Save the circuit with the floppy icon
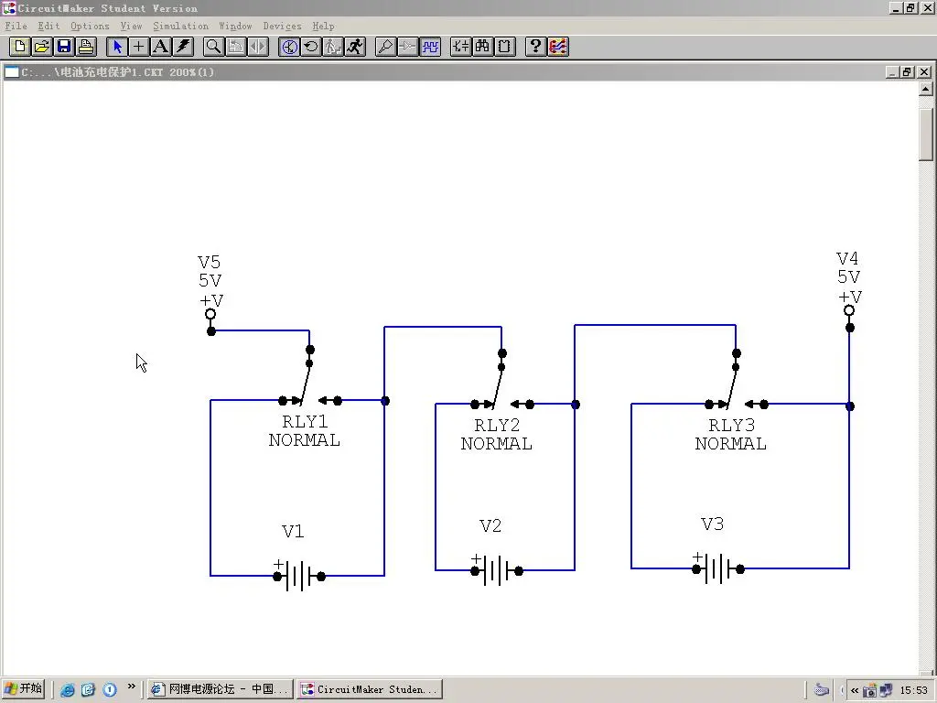 (64, 47)
